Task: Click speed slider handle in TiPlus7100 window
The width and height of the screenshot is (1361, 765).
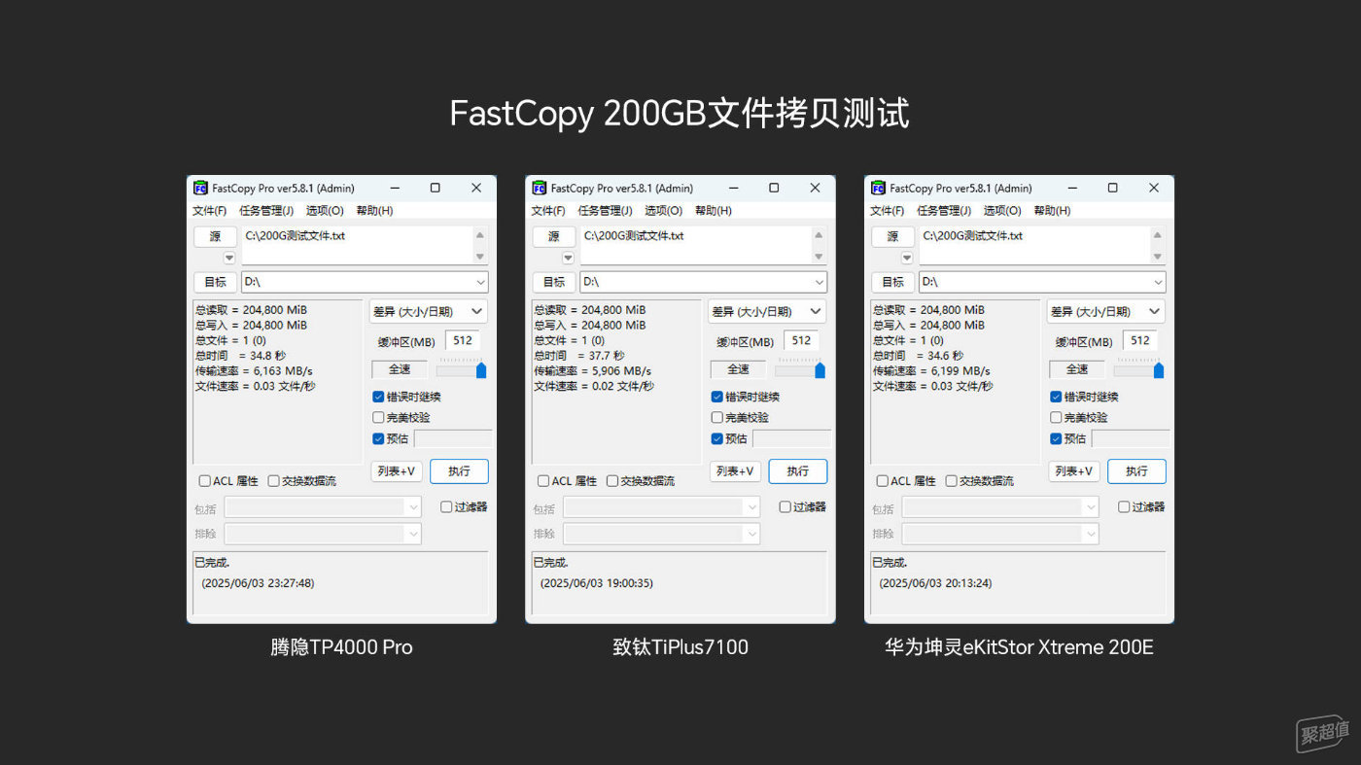Action: (820, 369)
